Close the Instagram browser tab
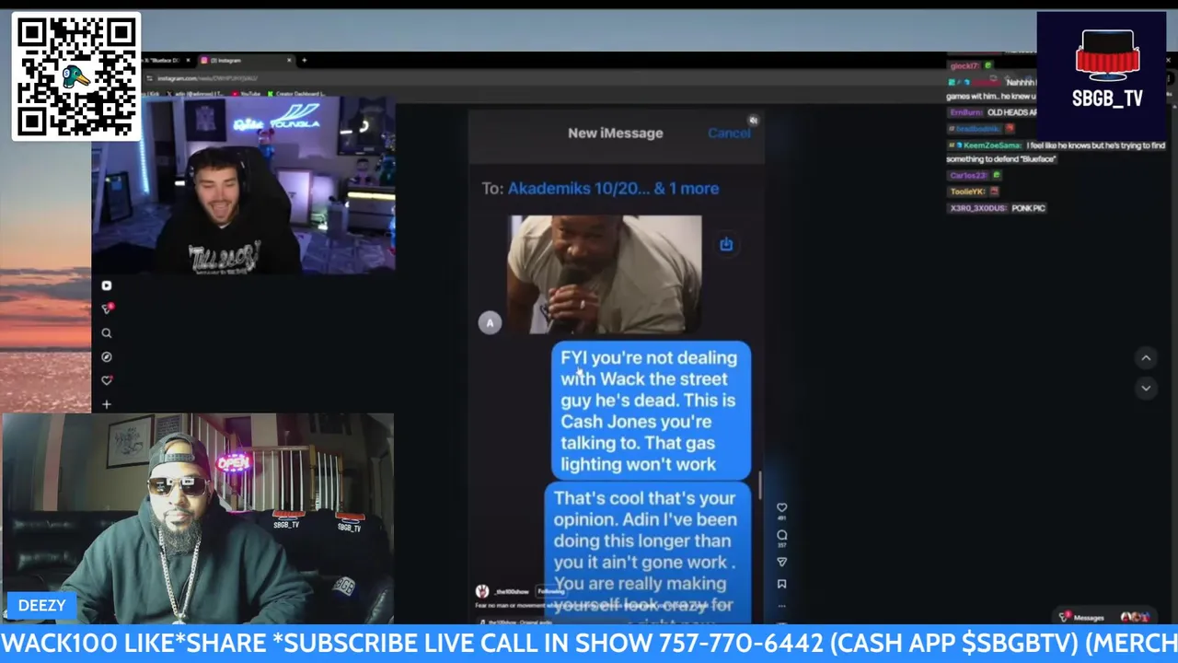This screenshot has height=663, width=1178. [289, 61]
